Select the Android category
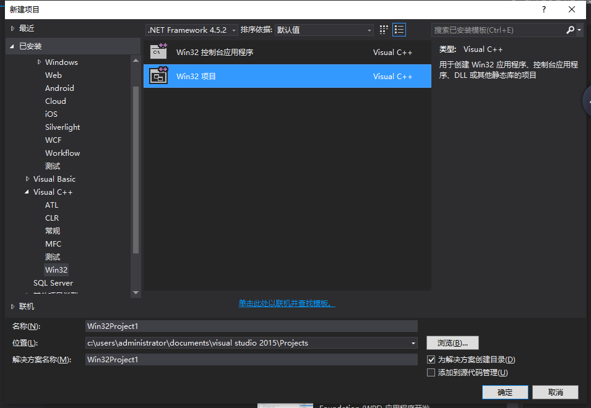Viewport: 591px width, 408px height. (59, 88)
